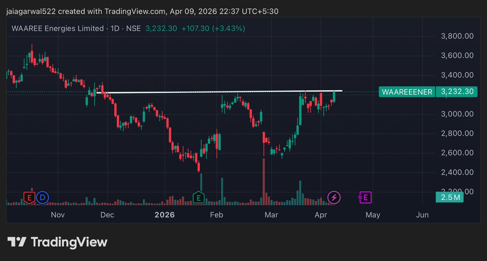Click the tallest red volume bar
The image size is (487, 261).
coord(264,181)
